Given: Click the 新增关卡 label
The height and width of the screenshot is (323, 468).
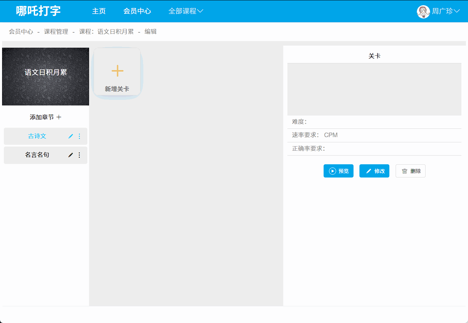Looking at the screenshot, I should [x=117, y=89].
